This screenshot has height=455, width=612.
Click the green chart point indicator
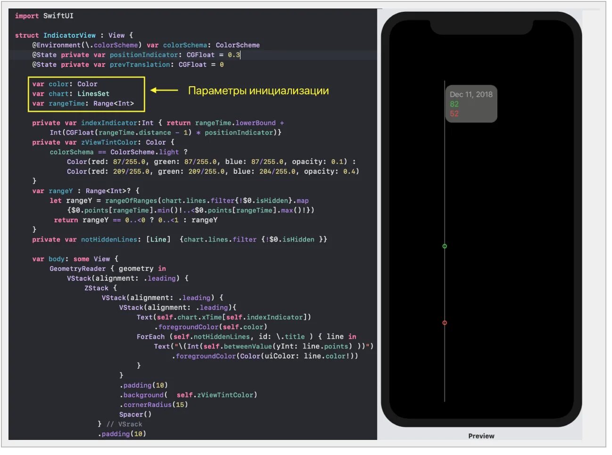(445, 246)
